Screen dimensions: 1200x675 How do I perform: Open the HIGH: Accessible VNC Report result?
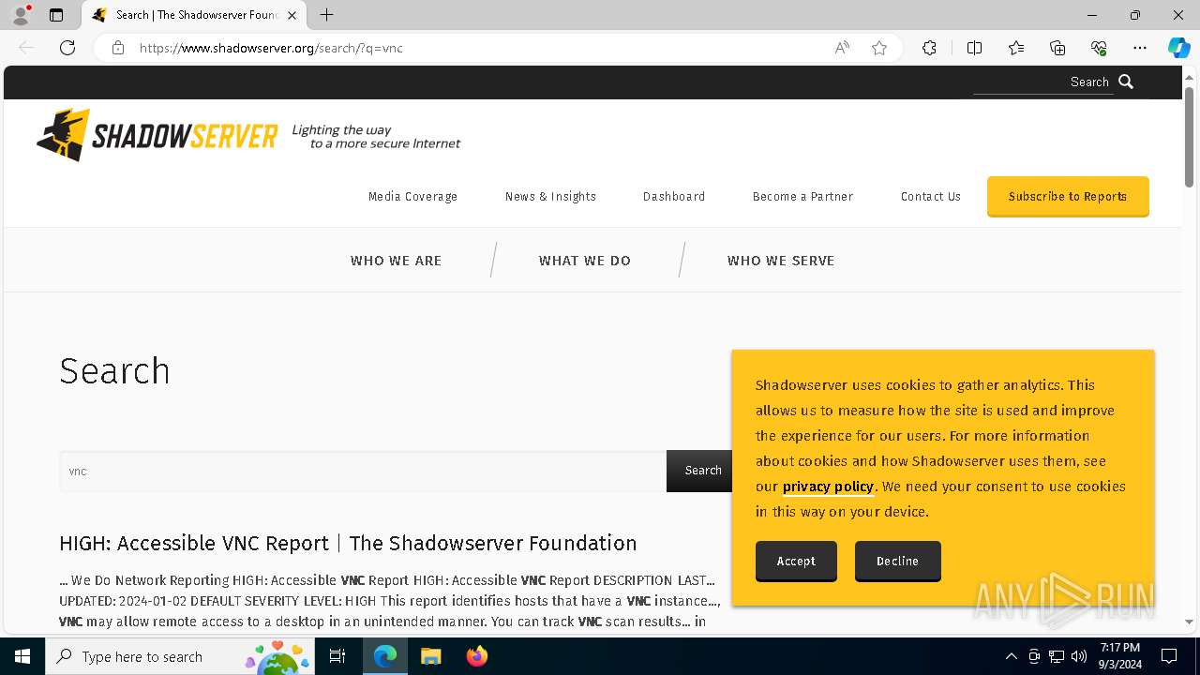point(348,543)
